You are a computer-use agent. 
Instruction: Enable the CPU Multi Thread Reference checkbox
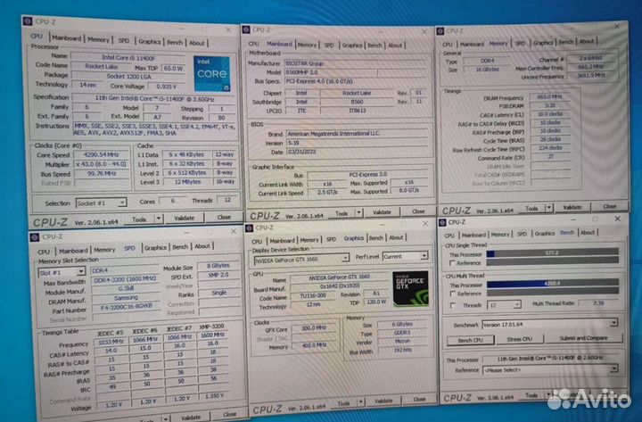tap(453, 294)
